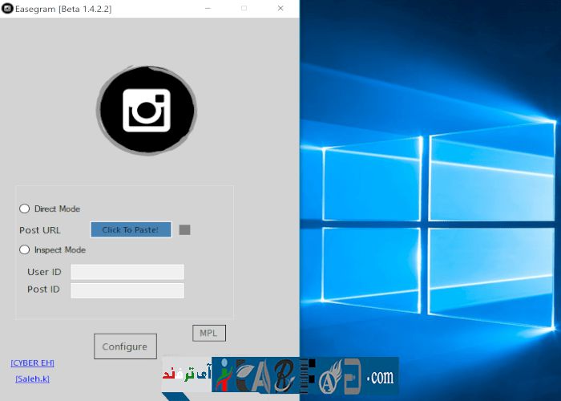Viewport: 561px width, 401px height.
Task: Click the watermark logo banner at bottom
Action: 280,375
